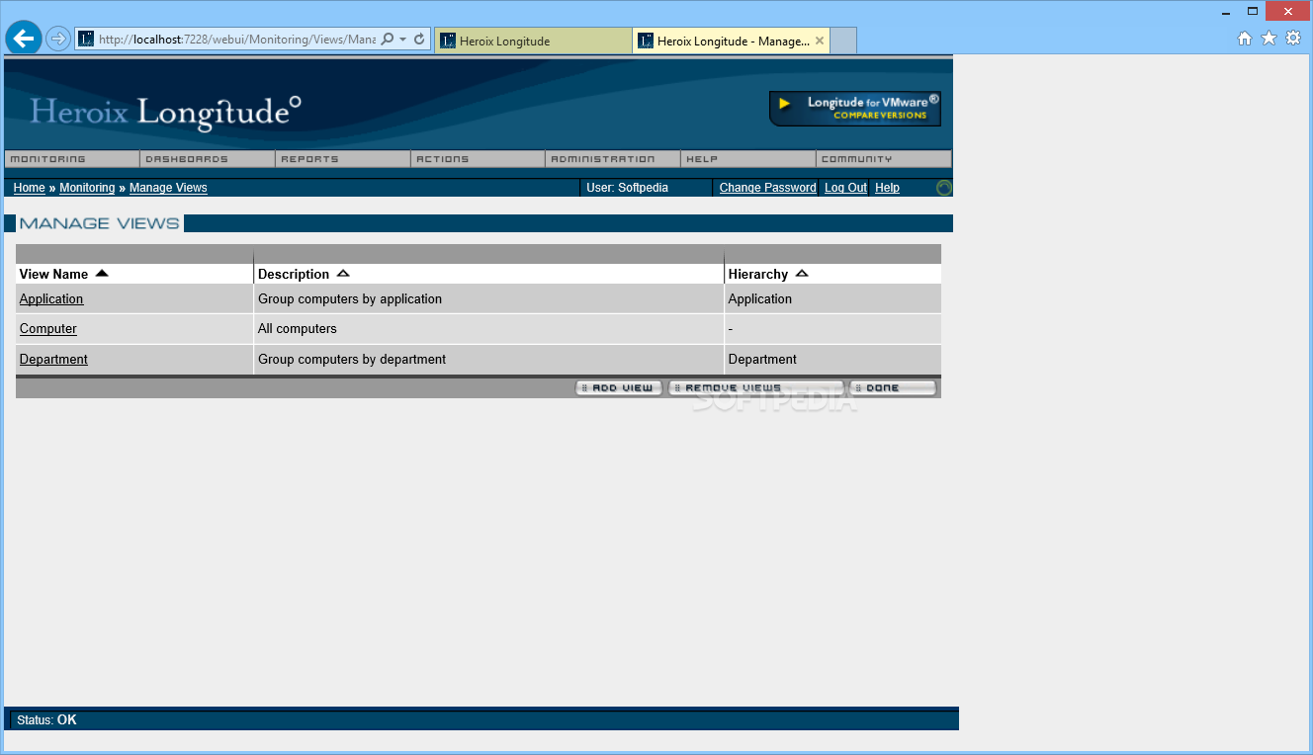The height and width of the screenshot is (755, 1313).
Task: Click the "User: Softpedia" text
Action: [627, 188]
